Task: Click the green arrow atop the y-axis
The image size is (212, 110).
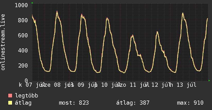Action: coord(32,3)
